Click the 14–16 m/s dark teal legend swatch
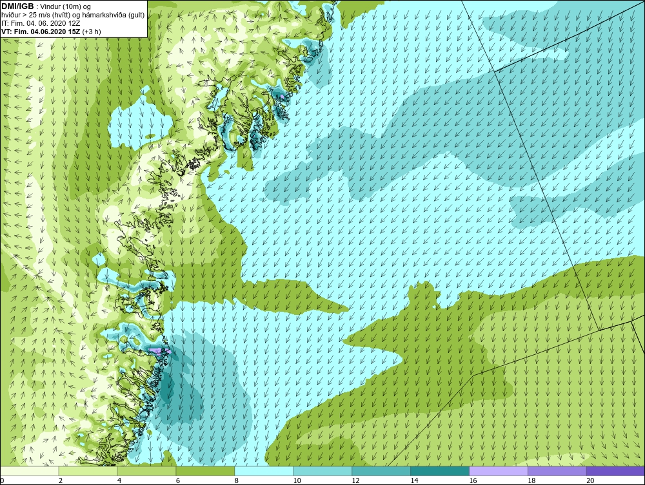Image resolution: width=645 pixels, height=485 pixels. tap(440, 471)
